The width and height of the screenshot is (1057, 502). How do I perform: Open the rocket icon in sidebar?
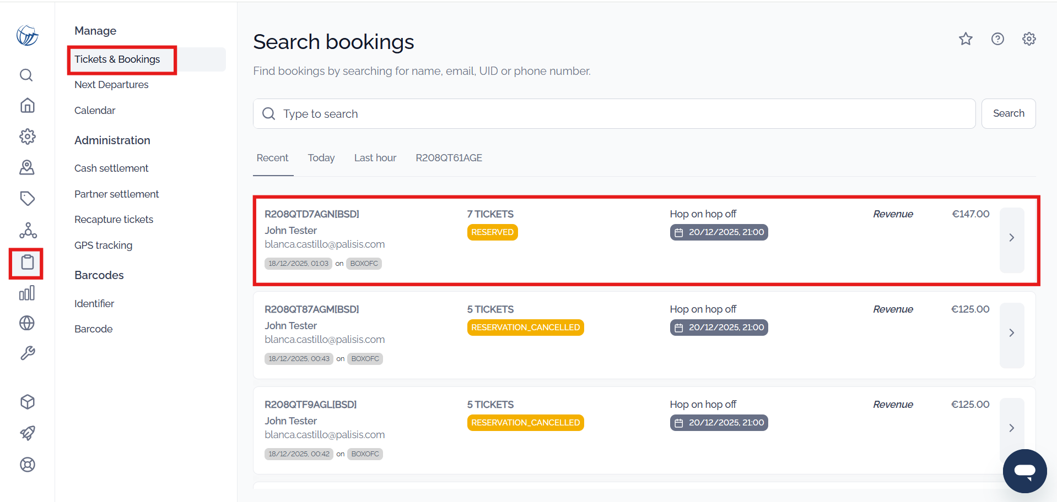(27, 433)
